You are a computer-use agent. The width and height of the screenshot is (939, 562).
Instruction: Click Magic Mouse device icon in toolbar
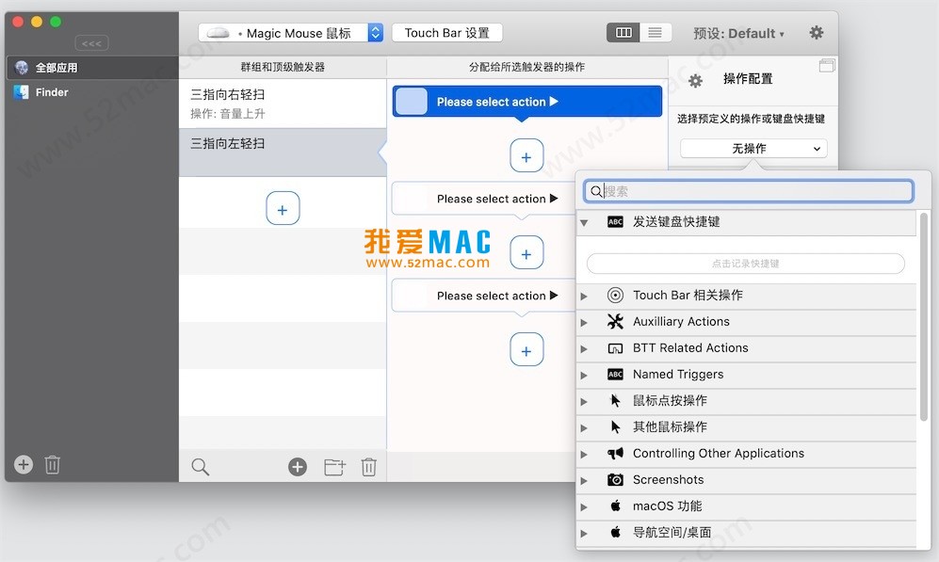(218, 34)
